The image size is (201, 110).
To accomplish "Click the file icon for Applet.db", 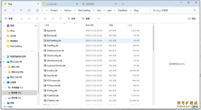I will pyautogui.click(x=45, y=30).
